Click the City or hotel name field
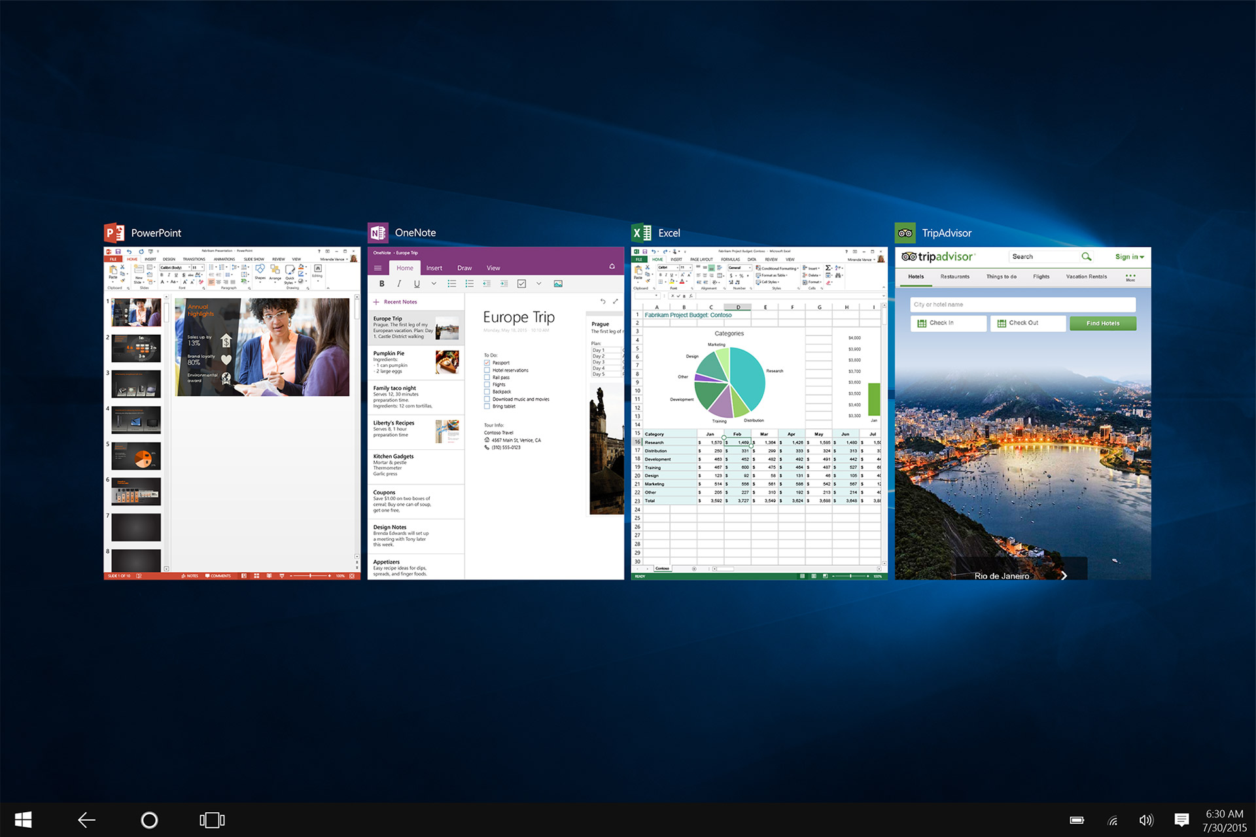Viewport: 1256px width, 837px height. 1023,305
